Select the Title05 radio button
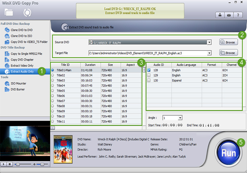The image size is (247, 173). click(x=52, y=91)
